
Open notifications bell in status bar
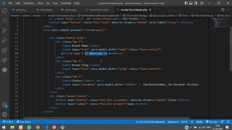point(228,122)
